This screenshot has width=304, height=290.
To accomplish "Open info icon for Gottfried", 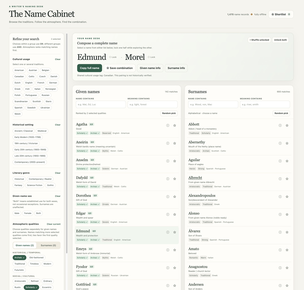I will tap(168, 285).
